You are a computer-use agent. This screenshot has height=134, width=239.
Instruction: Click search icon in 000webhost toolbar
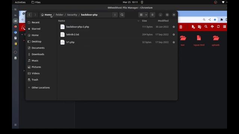coord(206,27)
